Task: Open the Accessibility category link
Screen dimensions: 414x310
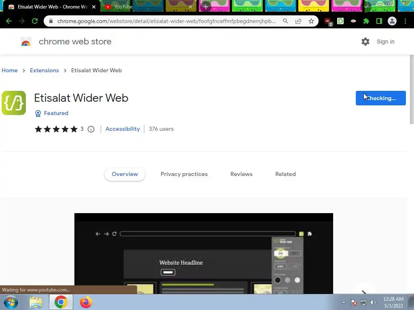Action: tap(123, 129)
